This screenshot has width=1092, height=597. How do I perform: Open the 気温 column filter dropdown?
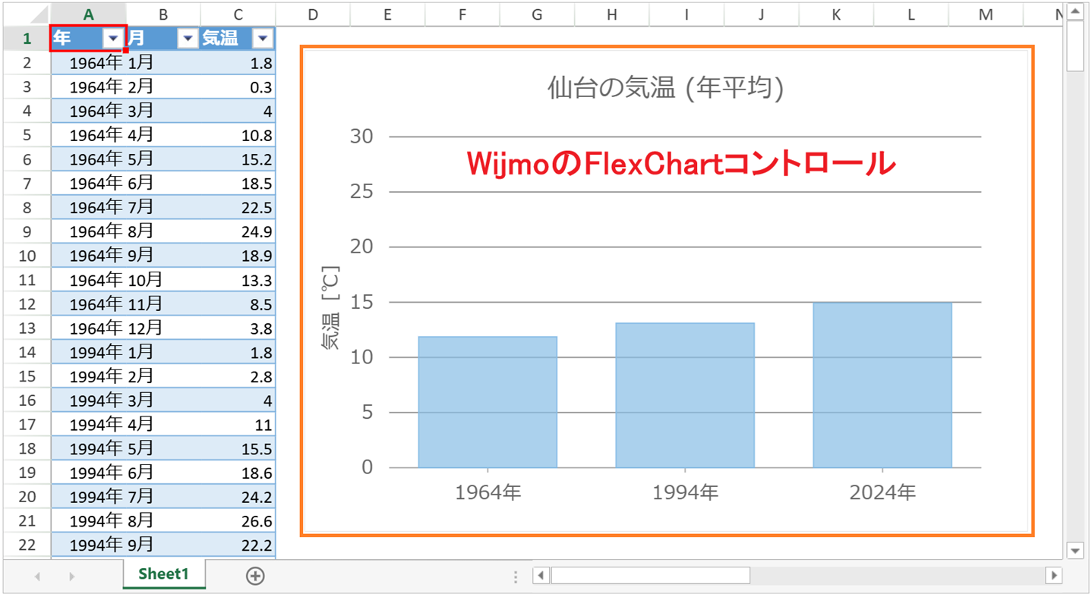(x=262, y=39)
